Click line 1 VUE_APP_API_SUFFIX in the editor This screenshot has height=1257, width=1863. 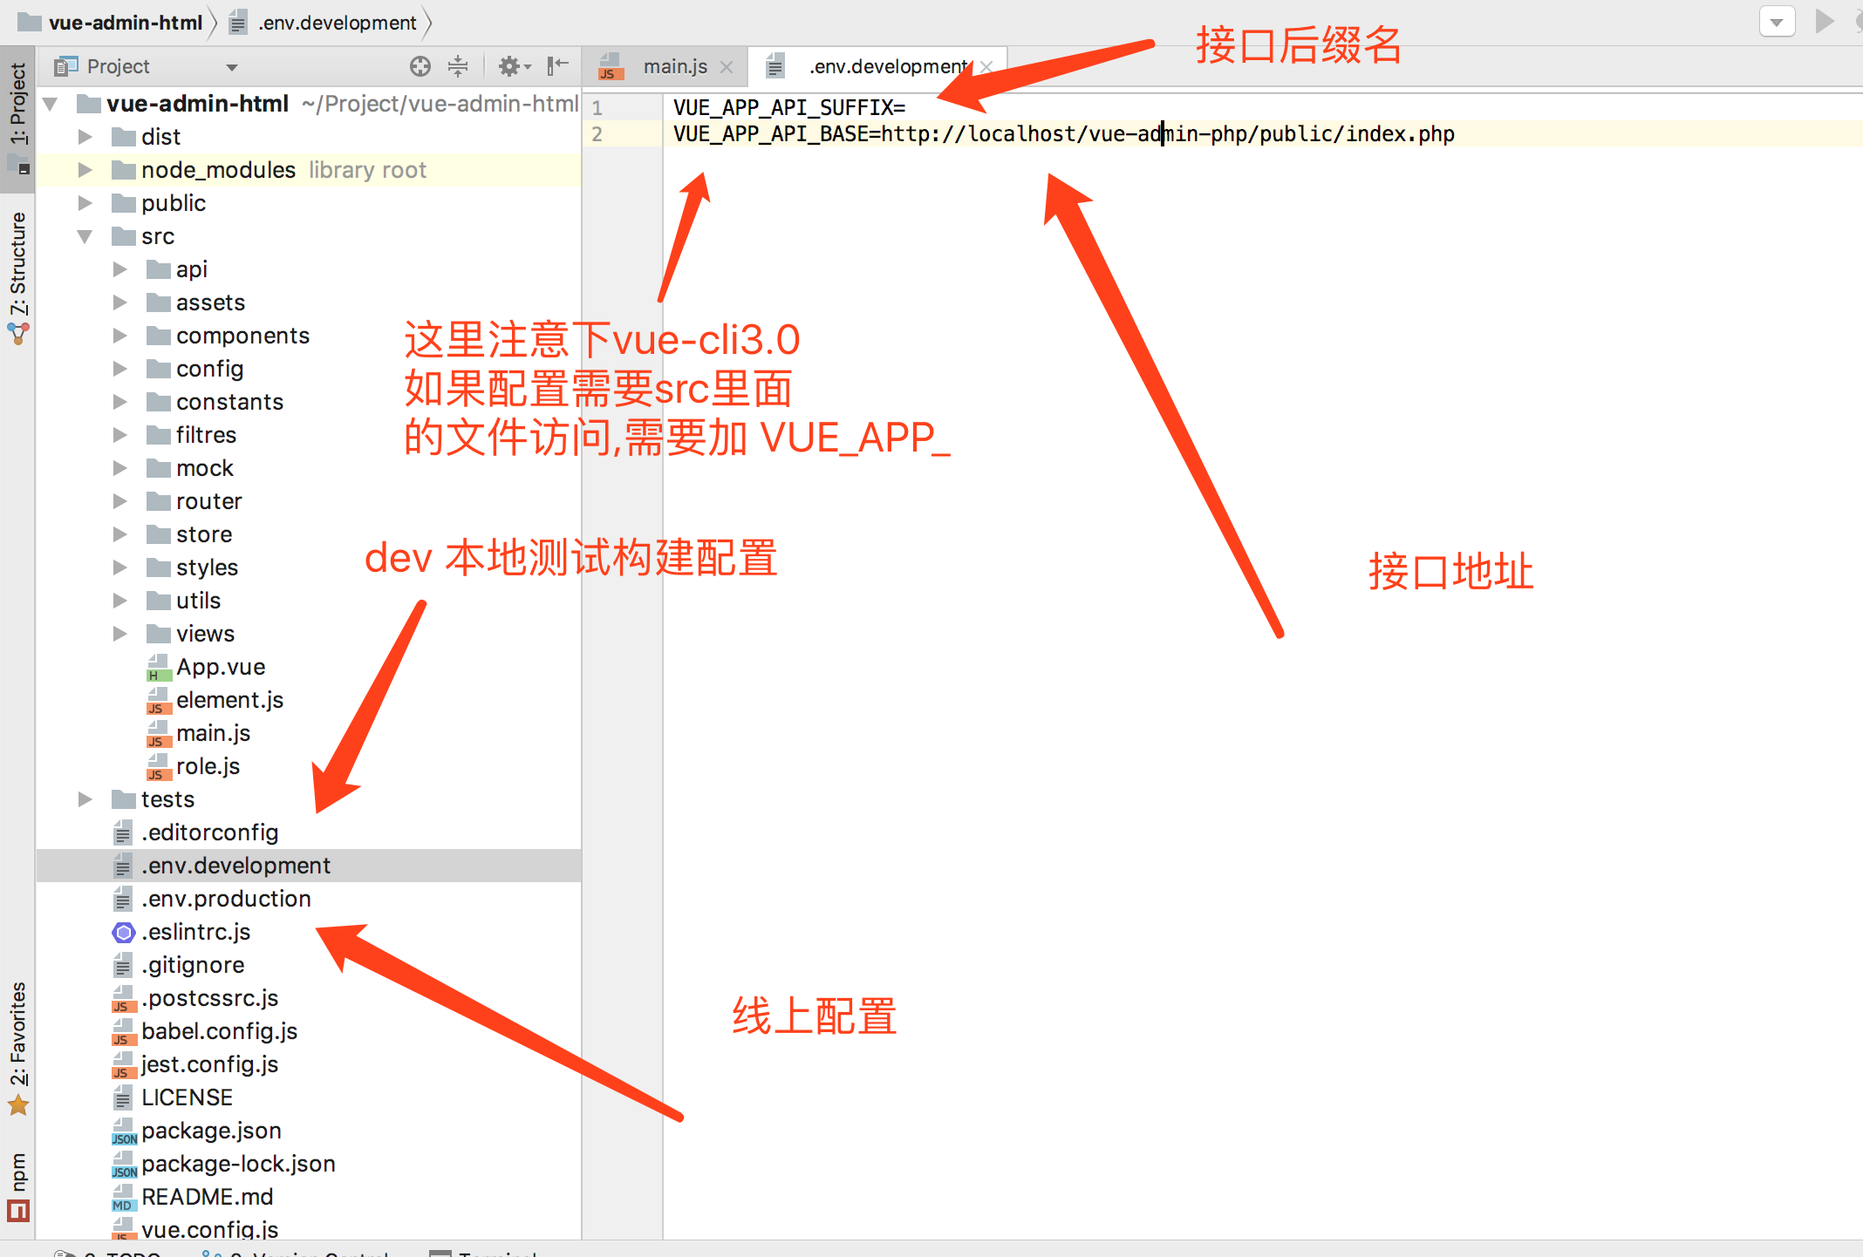tap(788, 108)
